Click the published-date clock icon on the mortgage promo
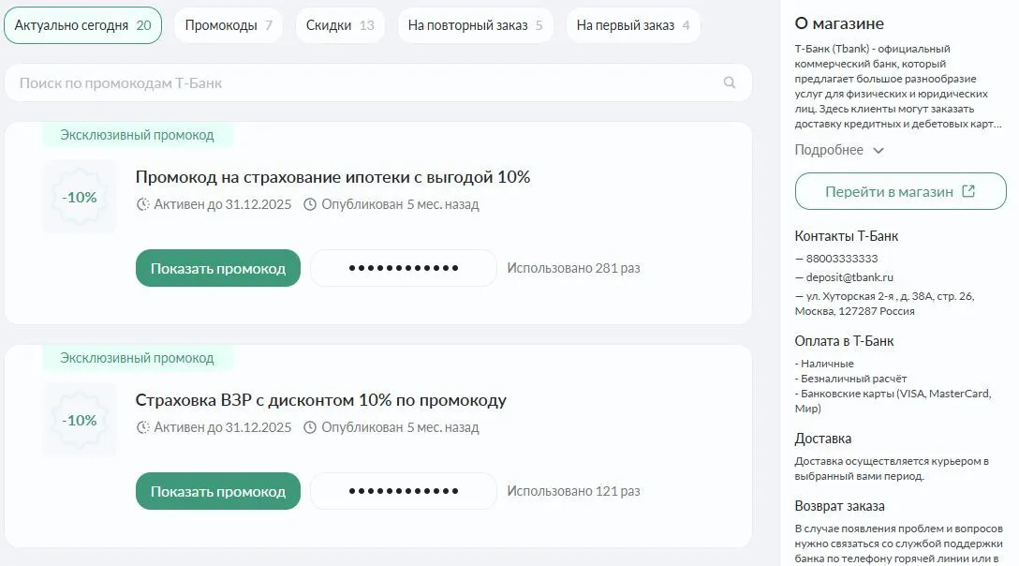The image size is (1019, 566). click(309, 205)
